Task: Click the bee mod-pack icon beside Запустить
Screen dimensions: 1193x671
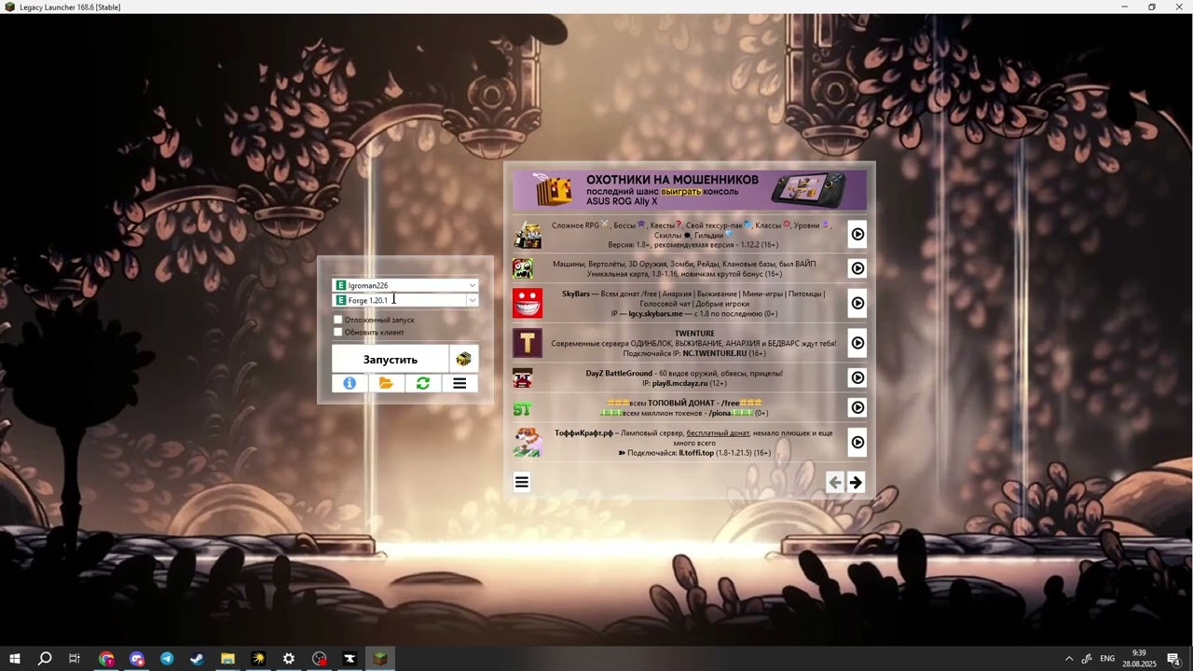Action: 463,359
